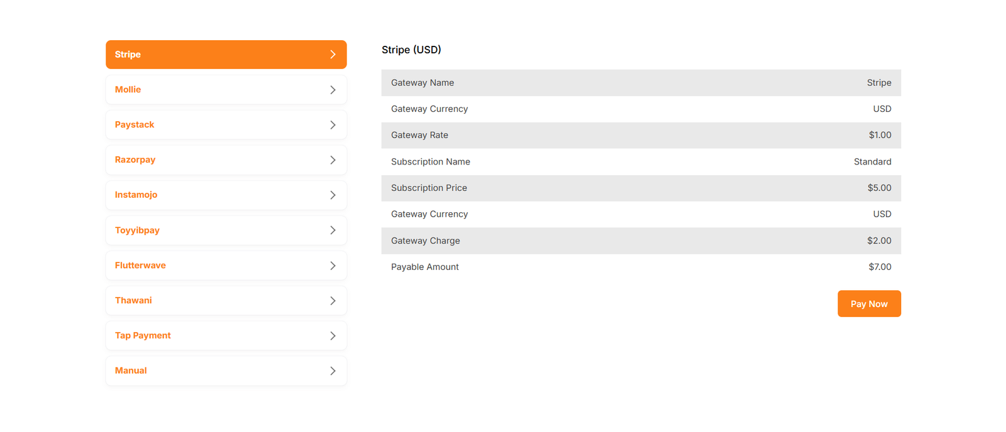Click the chevron arrow beside Instamojo
This screenshot has width=1006, height=432.
(x=333, y=195)
